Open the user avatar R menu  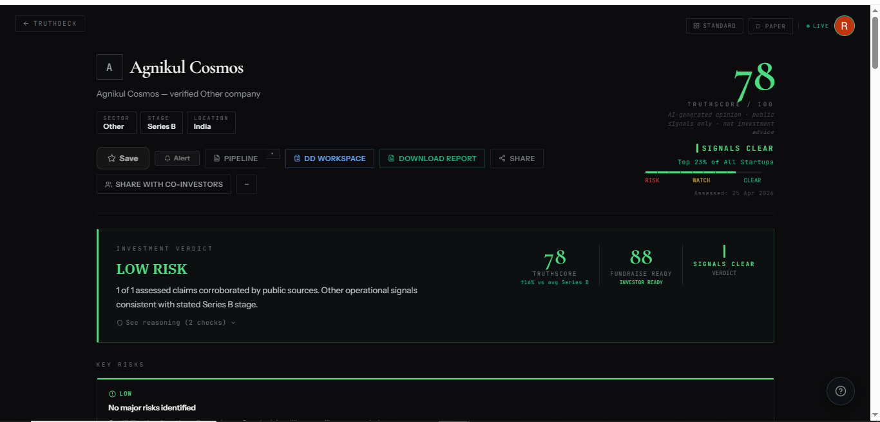click(844, 26)
